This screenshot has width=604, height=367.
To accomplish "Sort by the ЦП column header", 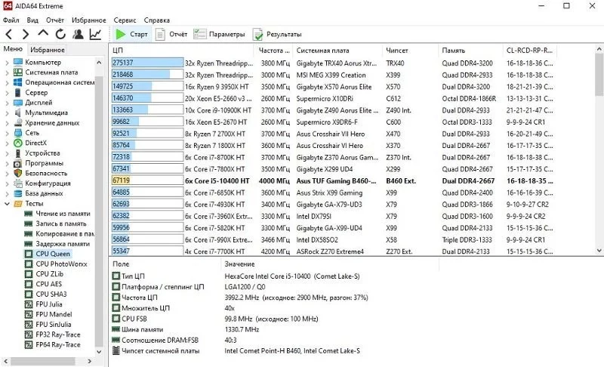I will click(x=181, y=51).
